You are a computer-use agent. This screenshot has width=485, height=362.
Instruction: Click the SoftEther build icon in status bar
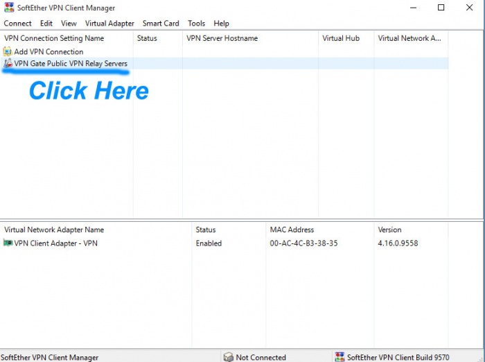pyautogui.click(x=339, y=357)
